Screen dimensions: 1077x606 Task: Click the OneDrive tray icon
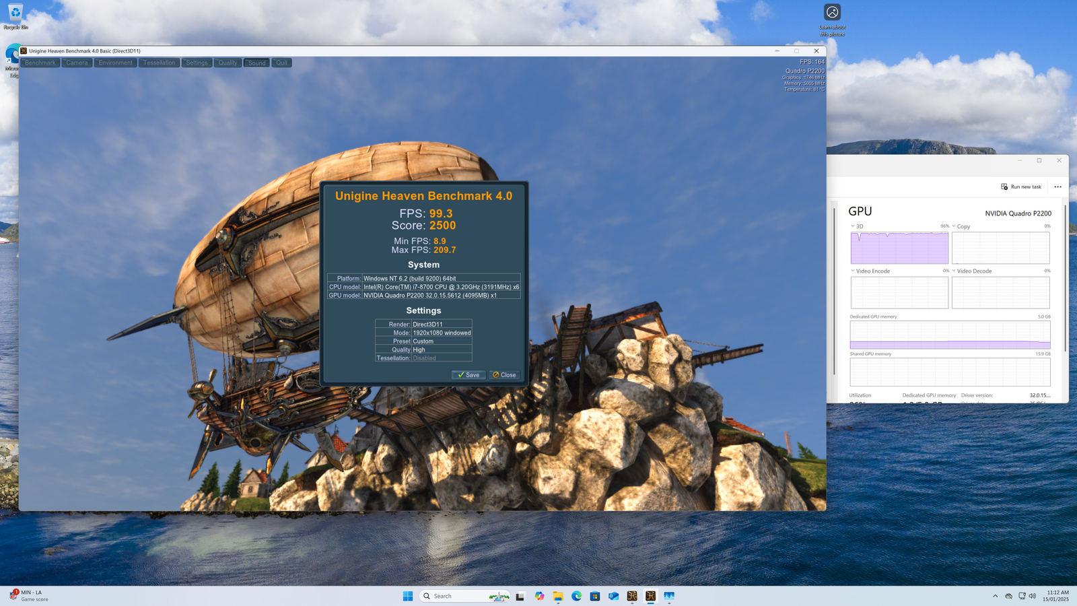[x=1008, y=596]
